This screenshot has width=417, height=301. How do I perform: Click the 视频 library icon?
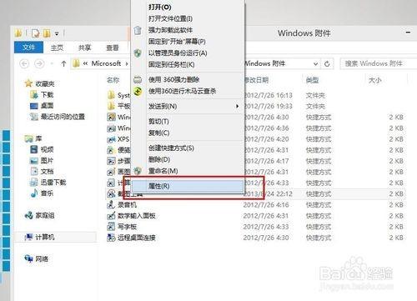(x=34, y=149)
